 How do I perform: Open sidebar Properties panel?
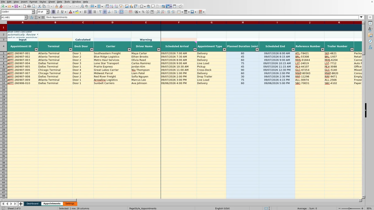370,23
